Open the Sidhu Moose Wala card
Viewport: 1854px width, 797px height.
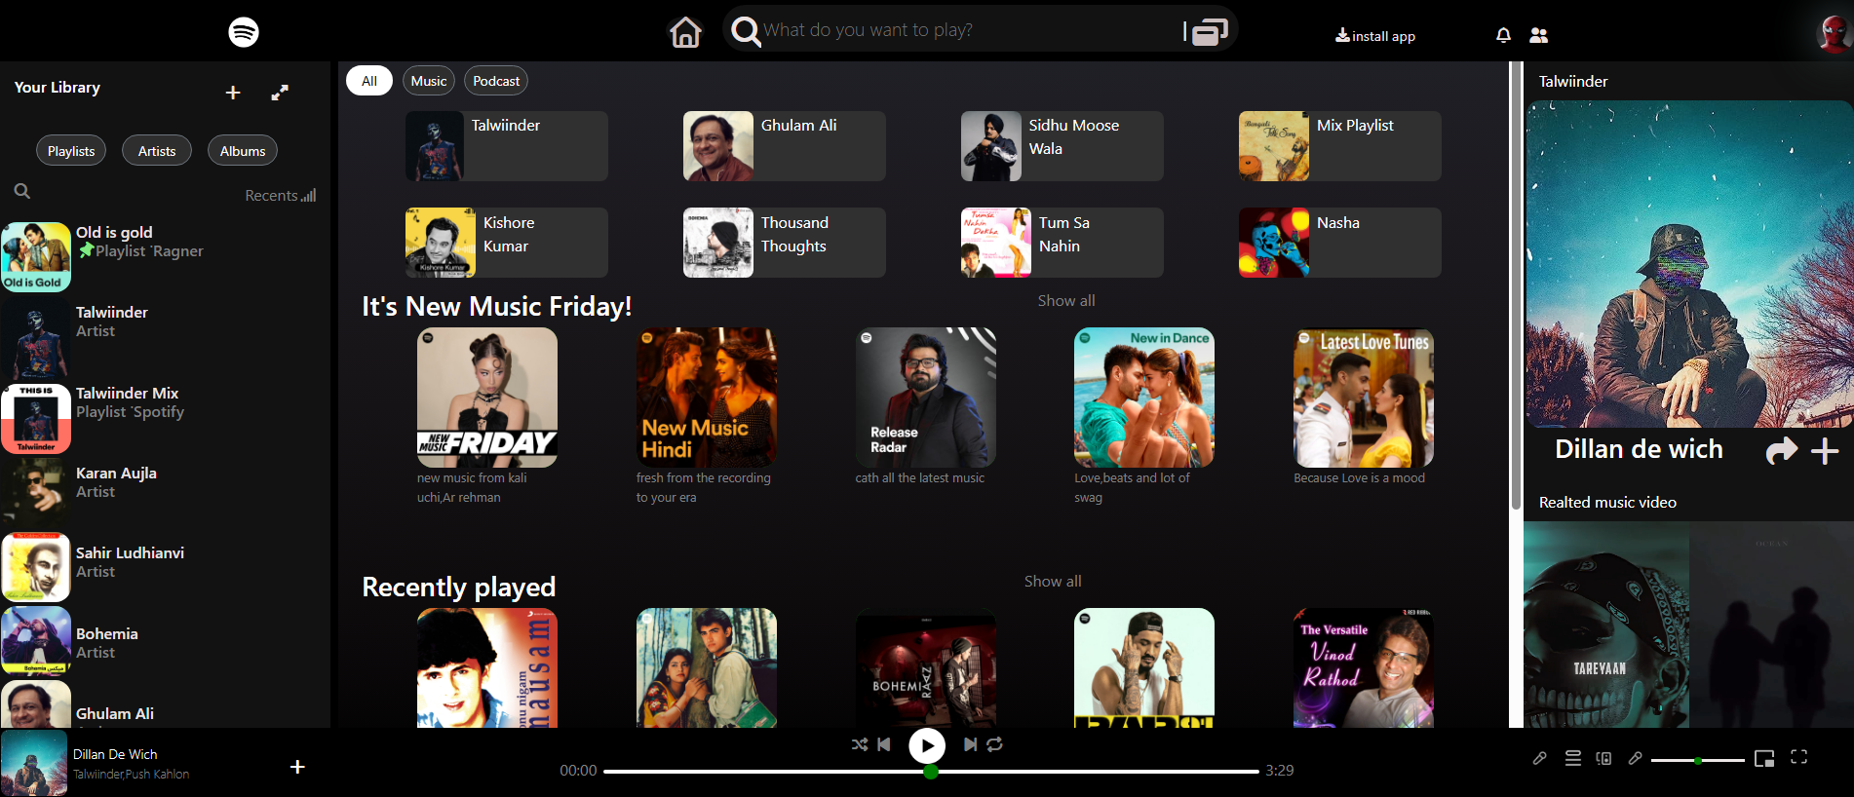[x=1062, y=146]
